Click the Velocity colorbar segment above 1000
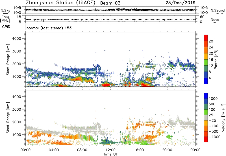The width and height of the screenshot is (226, 156). 206,96
